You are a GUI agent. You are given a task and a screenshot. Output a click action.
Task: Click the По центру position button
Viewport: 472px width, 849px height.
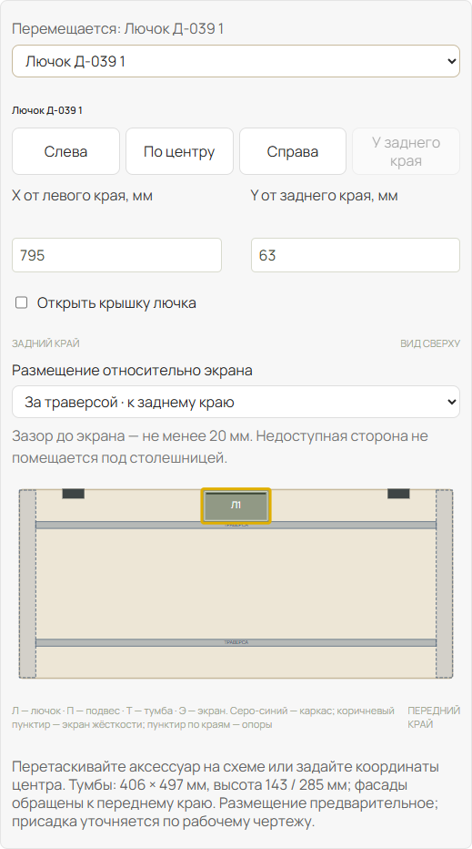[179, 151]
